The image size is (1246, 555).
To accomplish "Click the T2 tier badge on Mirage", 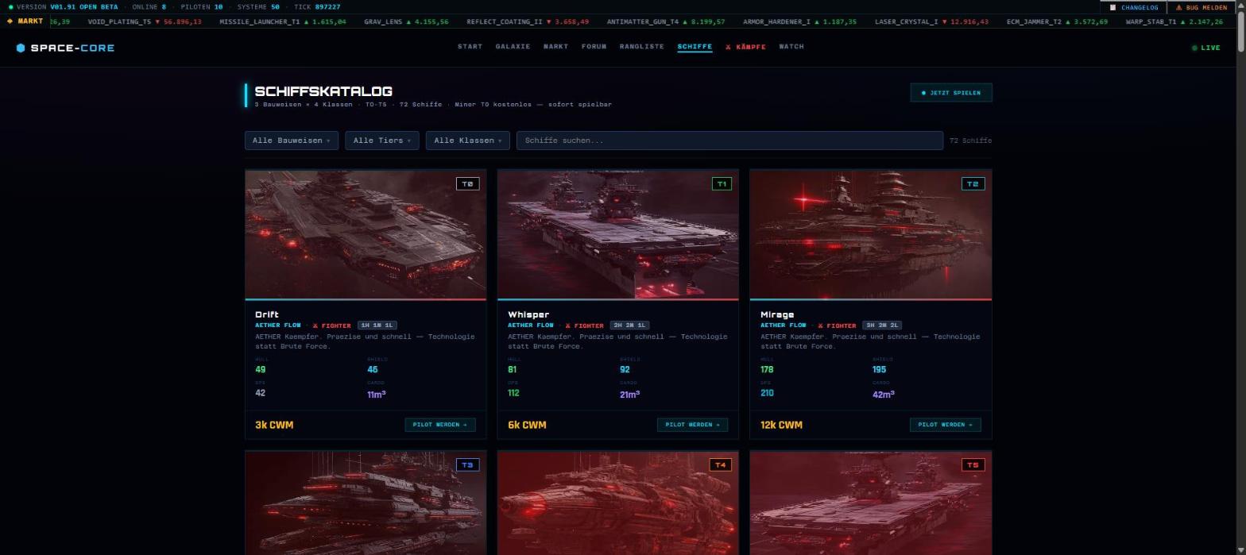I will pyautogui.click(x=973, y=183).
